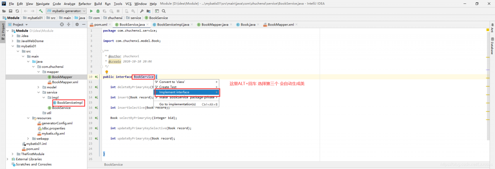Open Settings with the wrench icon
This screenshot has width=495, height=169.
tap(142, 11)
